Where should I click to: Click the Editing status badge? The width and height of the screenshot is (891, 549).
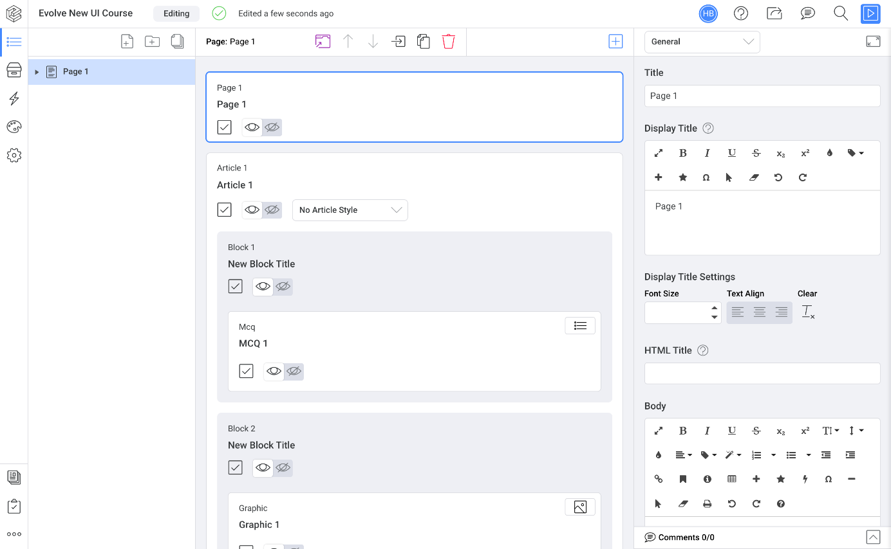tap(176, 13)
